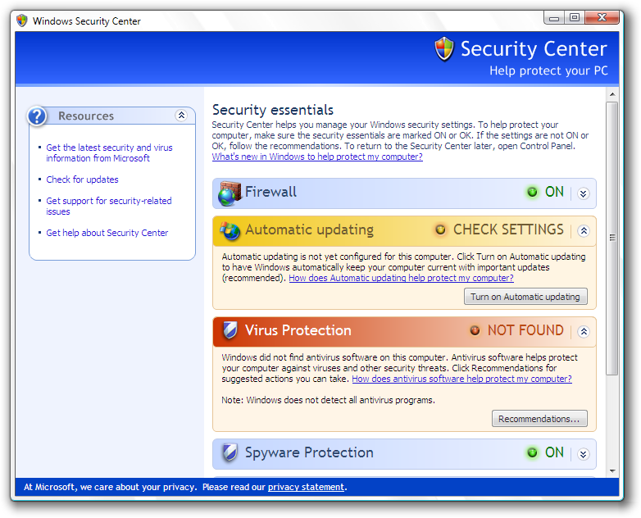The width and height of the screenshot is (641, 518).
Task: Click the Security Center shield logo in header
Action: point(443,49)
